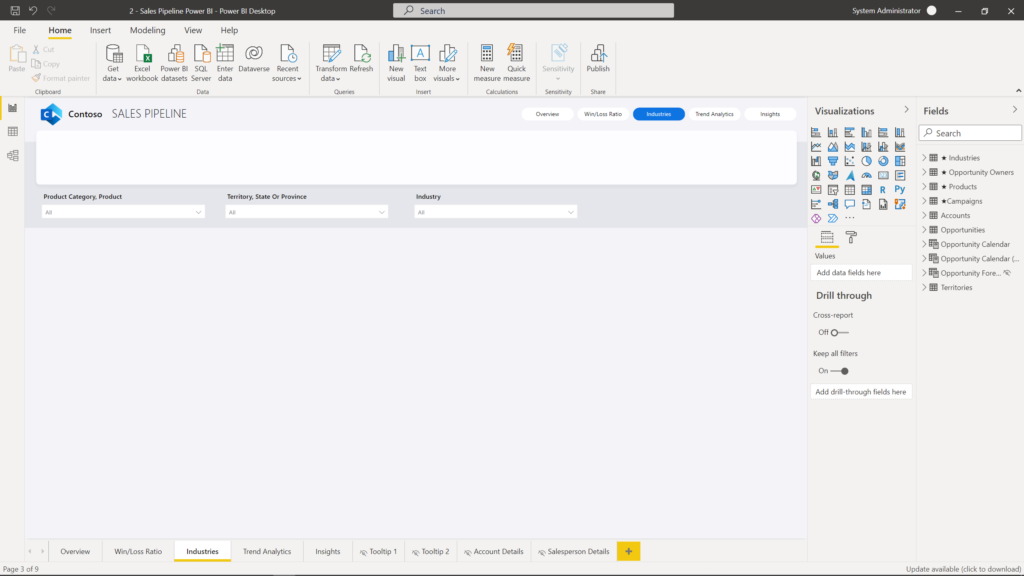Expand the Territories field group

(x=925, y=287)
